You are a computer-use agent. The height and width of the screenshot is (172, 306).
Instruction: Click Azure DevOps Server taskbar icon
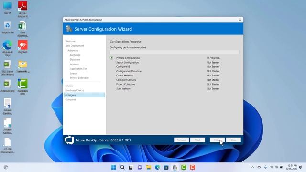[175, 167]
